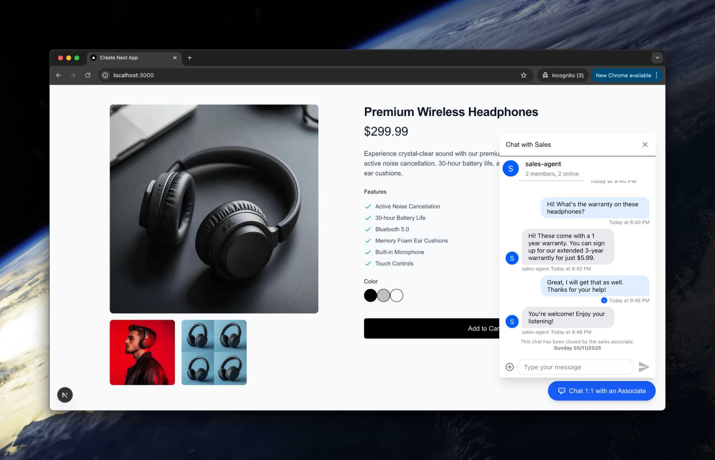This screenshot has width=715, height=460.
Task: Go back to previous page
Action: (x=59, y=75)
